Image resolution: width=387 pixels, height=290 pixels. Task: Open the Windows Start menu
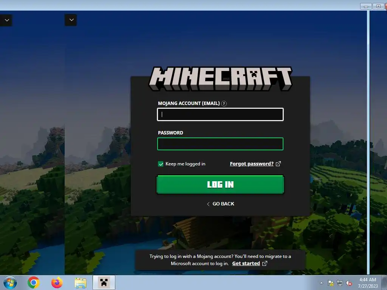tap(10, 282)
